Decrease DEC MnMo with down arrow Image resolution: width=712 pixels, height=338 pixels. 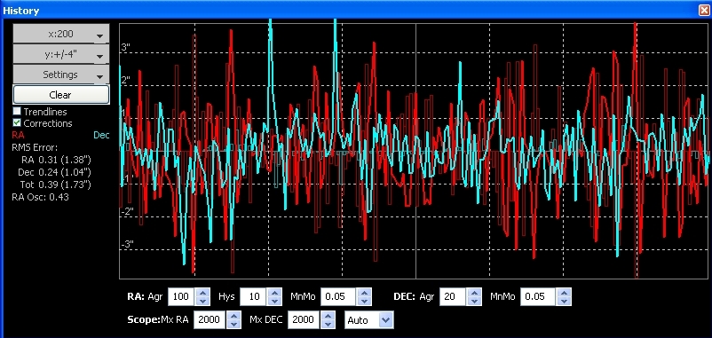[564, 302]
